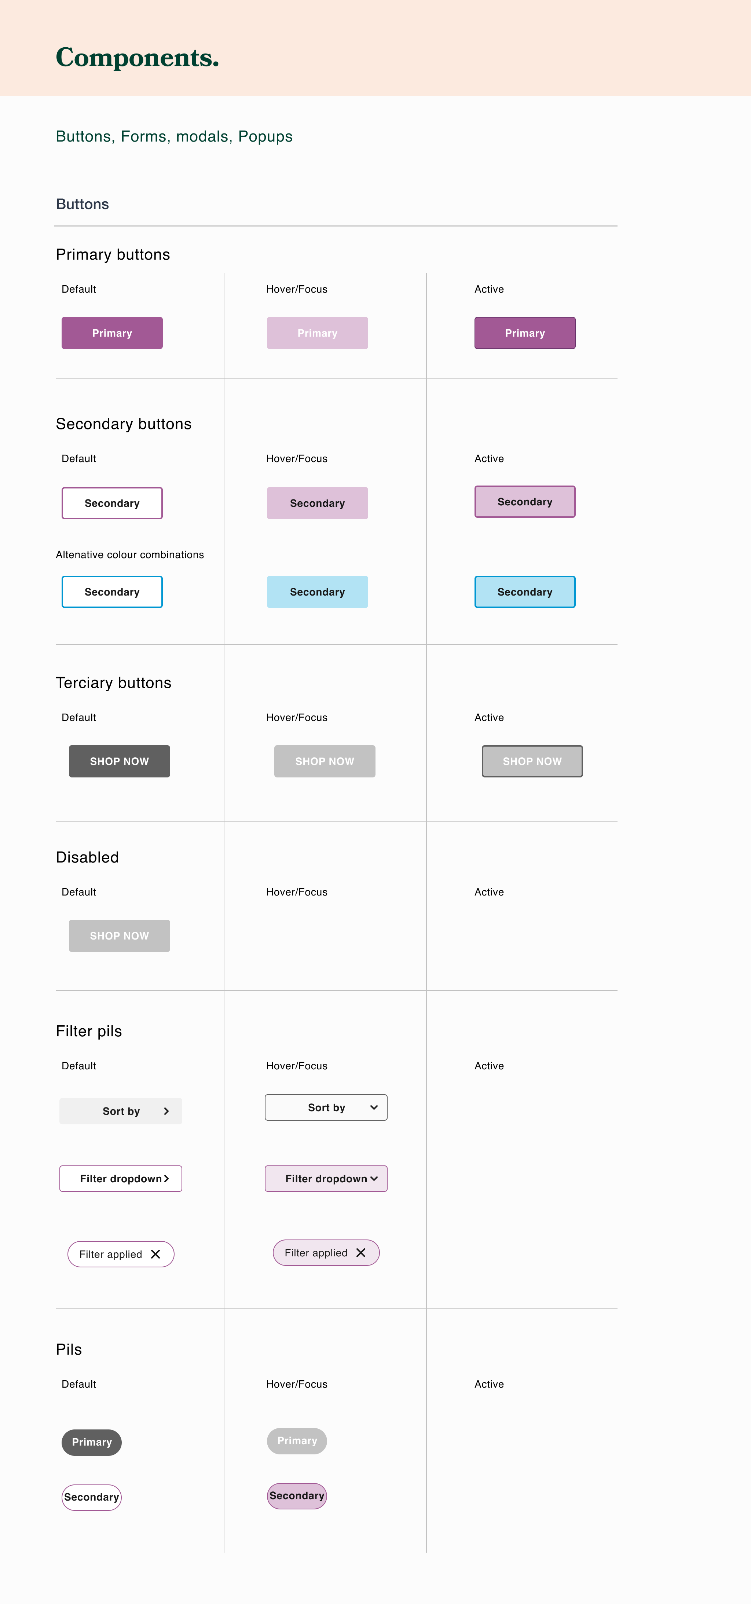Viewport: 751px width, 1604px height.
Task: Click the blue-outlined default Secondary button
Action: coord(112,592)
